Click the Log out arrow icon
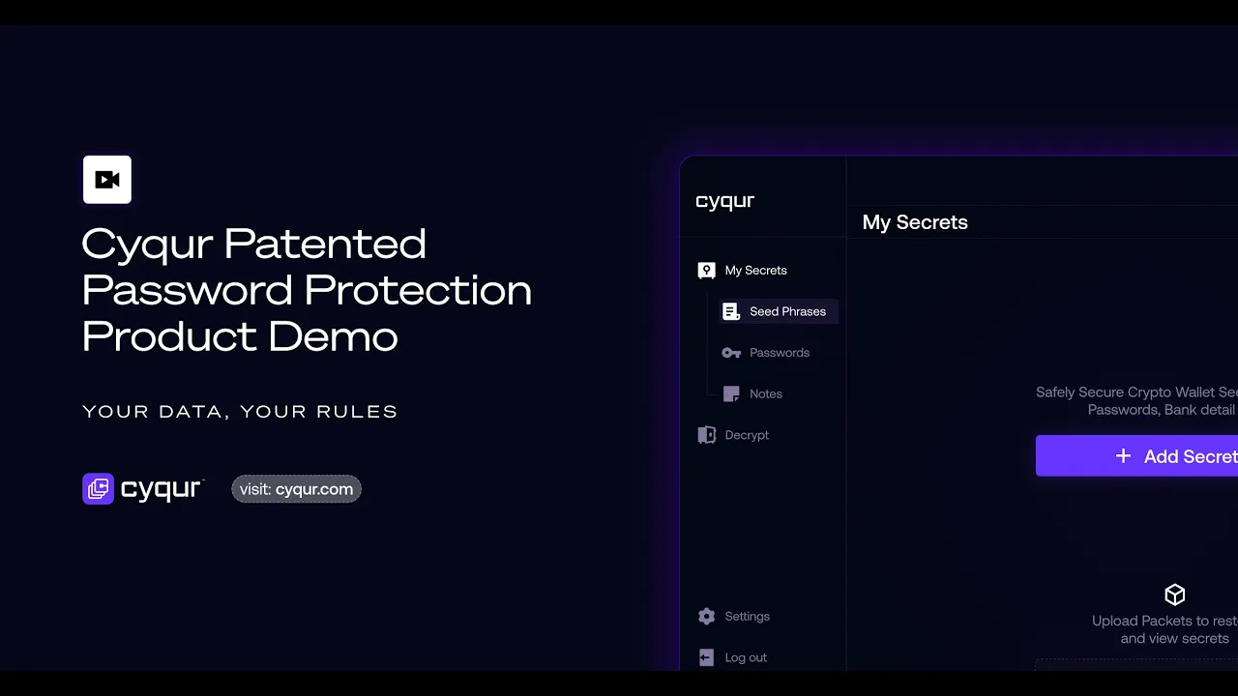The width and height of the screenshot is (1238, 696). (x=707, y=657)
